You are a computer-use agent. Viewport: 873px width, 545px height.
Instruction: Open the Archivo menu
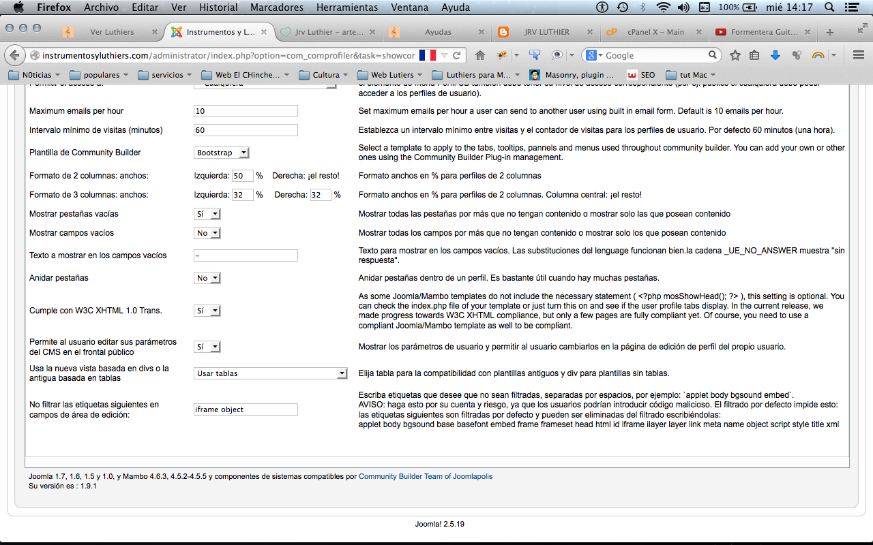[x=101, y=7]
